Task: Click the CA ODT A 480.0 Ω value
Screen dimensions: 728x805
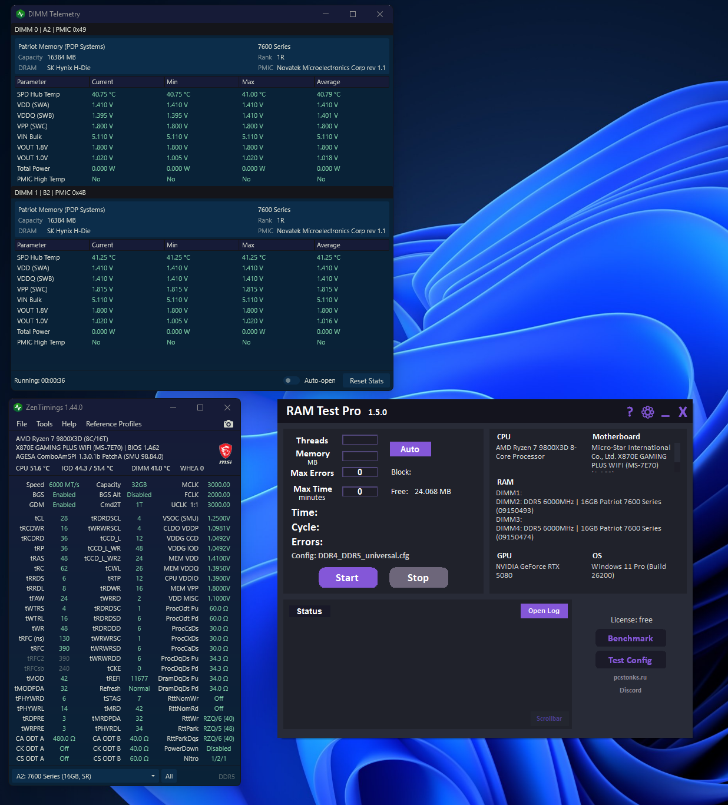Action: point(64,738)
